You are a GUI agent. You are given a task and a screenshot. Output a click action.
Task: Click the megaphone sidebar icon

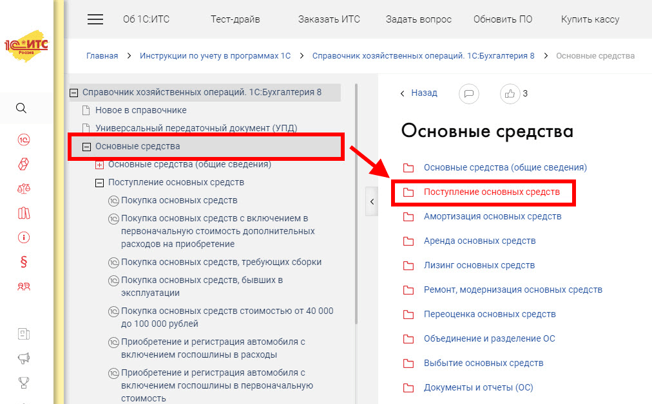click(24, 358)
